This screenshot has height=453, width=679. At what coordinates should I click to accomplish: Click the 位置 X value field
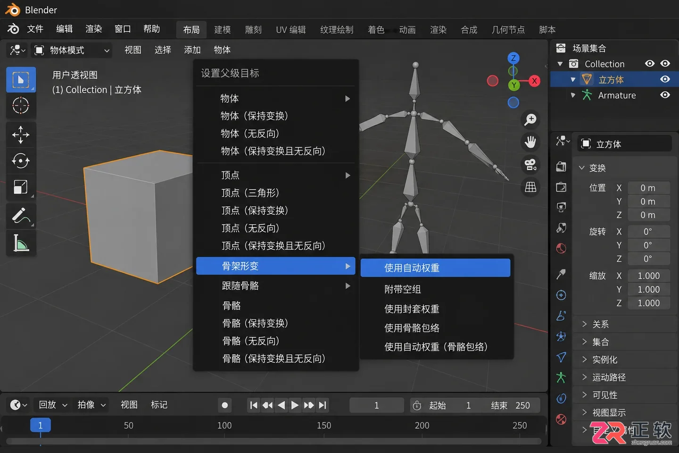pos(648,188)
